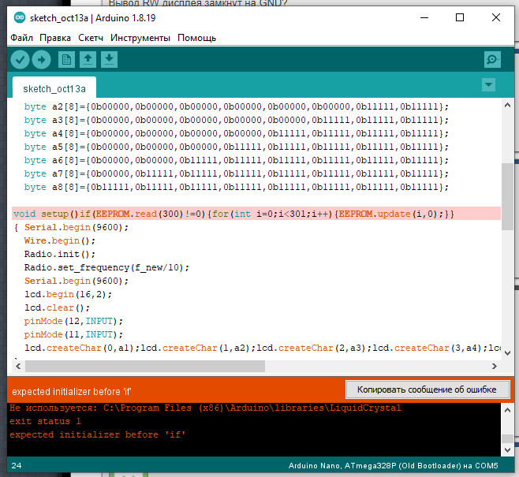This screenshot has height=477, width=519.
Task: Open the Помощь menu
Action: click(197, 38)
